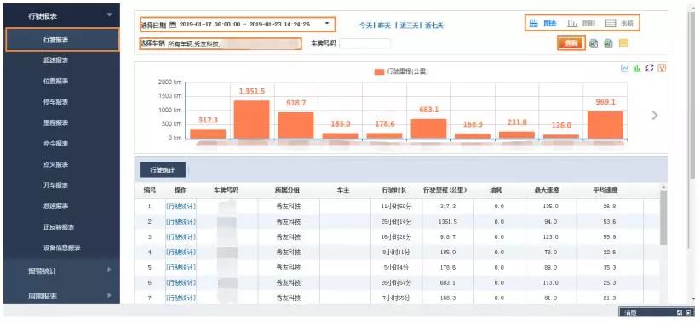Click the 近七天 quick date link
700x324 pixels.
(434, 26)
